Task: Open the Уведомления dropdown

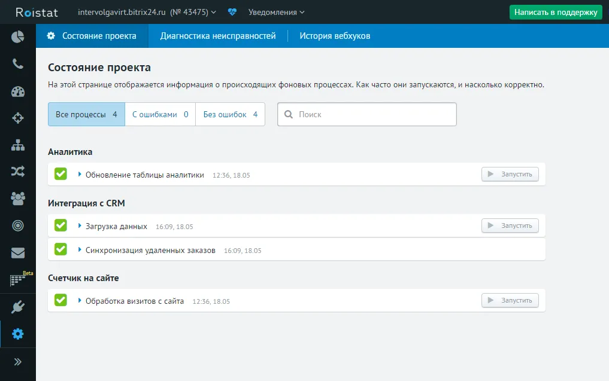Action: click(276, 12)
